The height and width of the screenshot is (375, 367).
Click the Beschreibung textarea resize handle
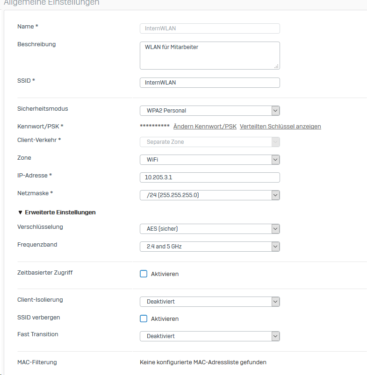tap(276, 66)
